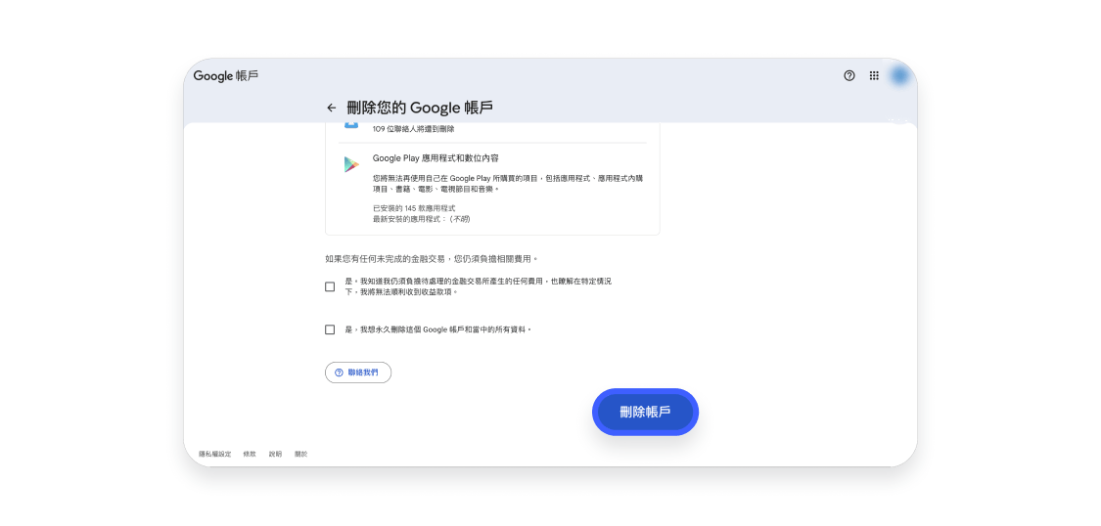Check the permanently delete Google account box
Viewport: 1101px width, 526px height.
click(x=330, y=329)
